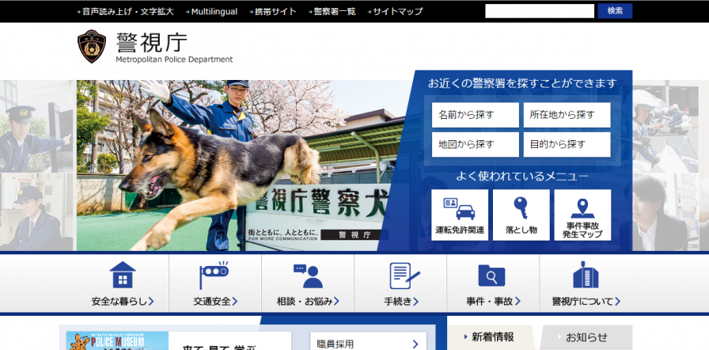Open the 安全な暮らし menu label
This screenshot has width=709, height=350.
point(119,302)
